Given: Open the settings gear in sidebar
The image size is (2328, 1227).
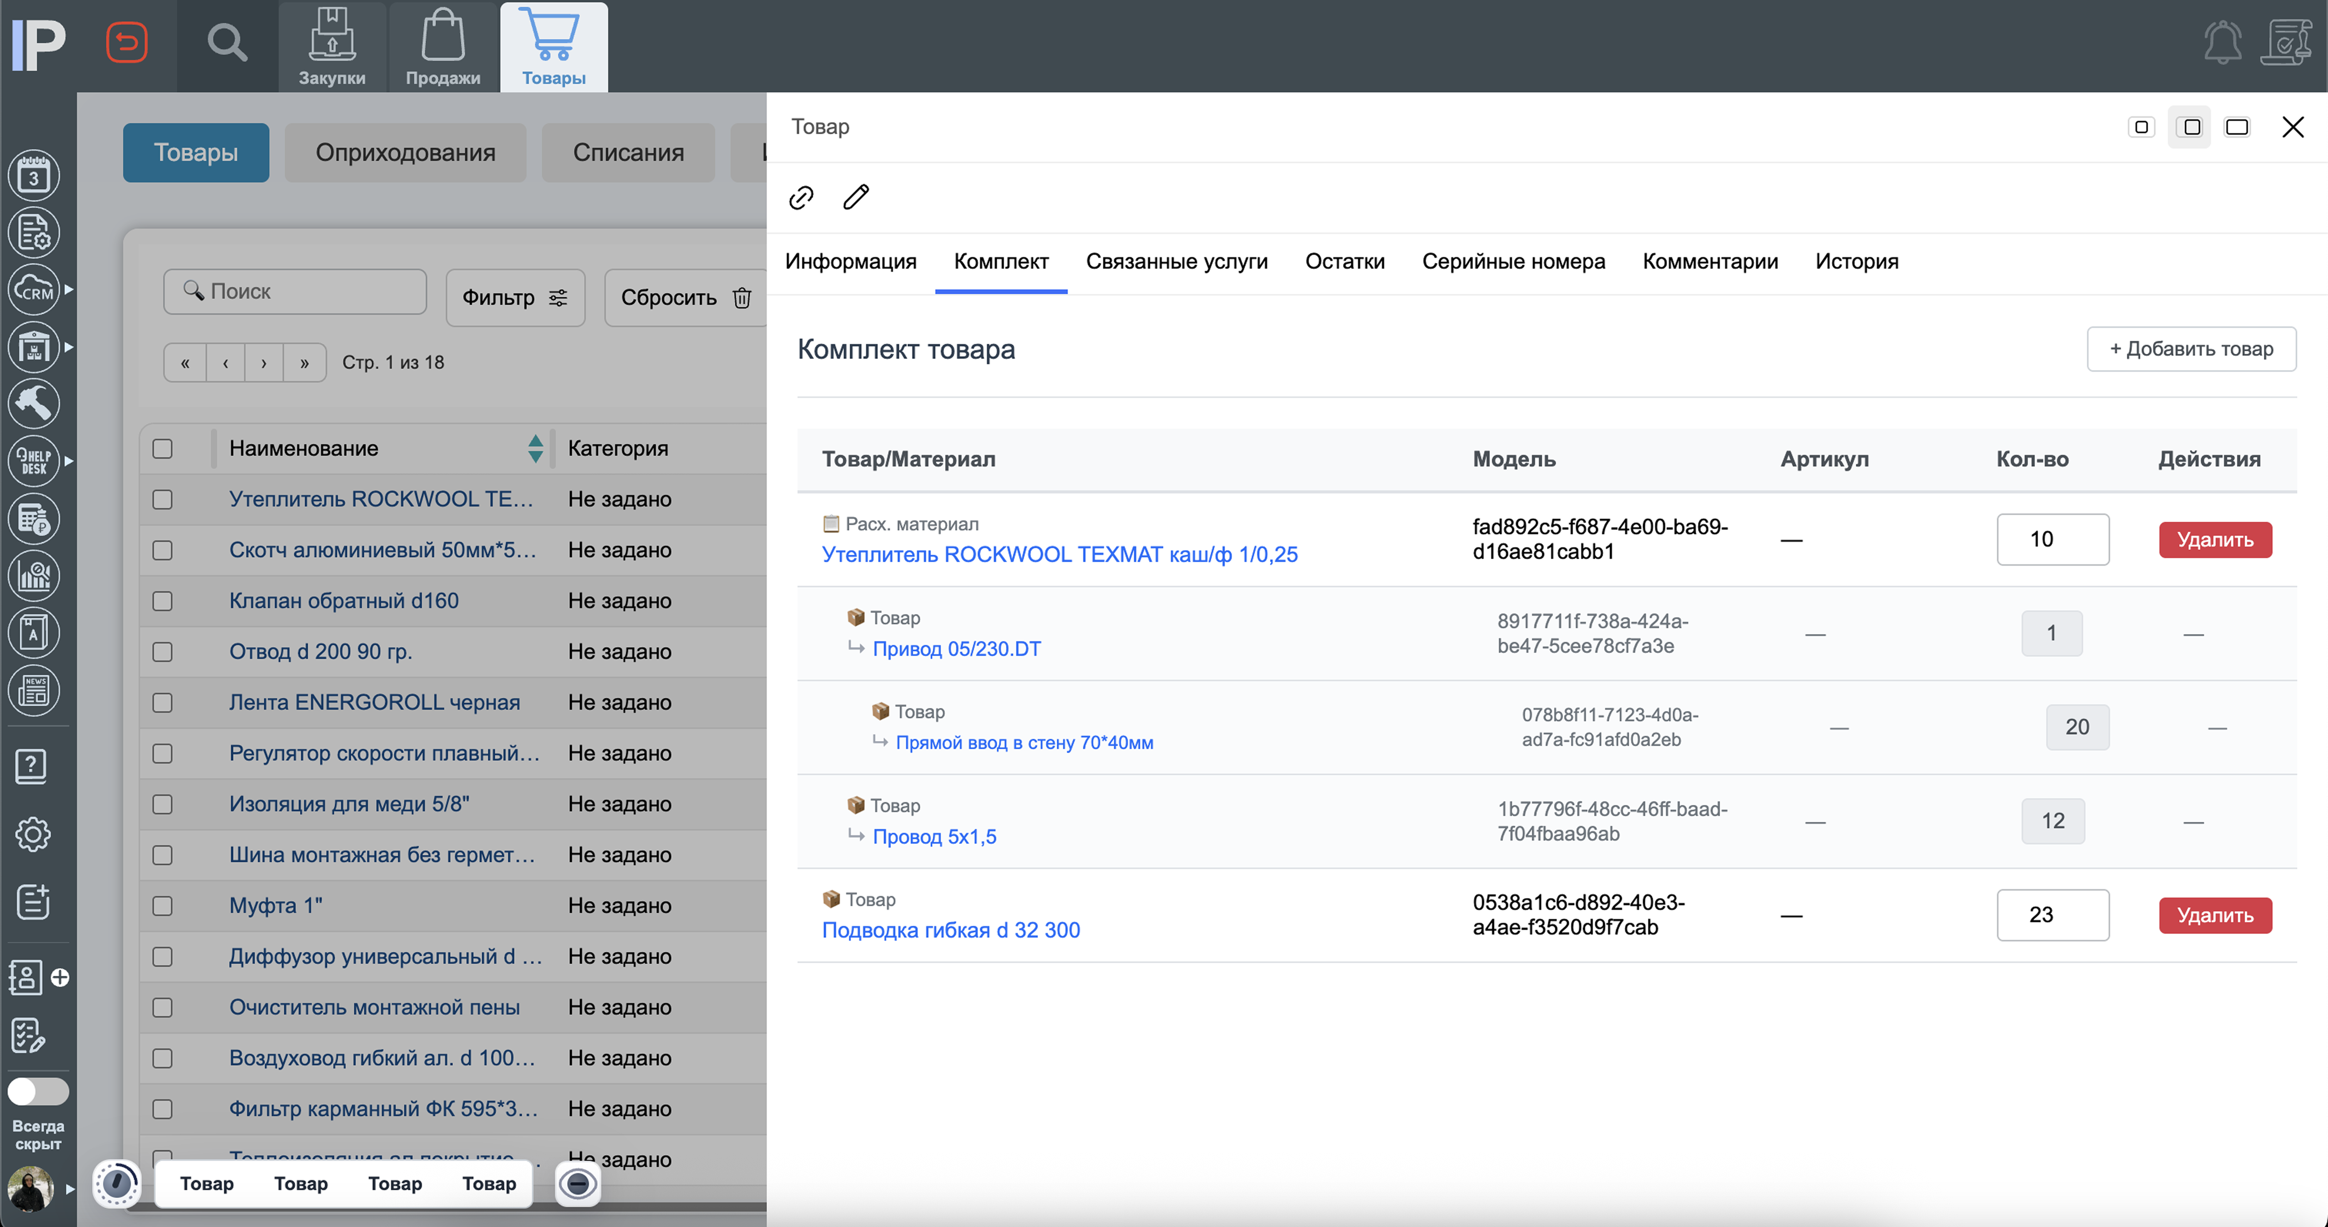Looking at the screenshot, I should 33,834.
